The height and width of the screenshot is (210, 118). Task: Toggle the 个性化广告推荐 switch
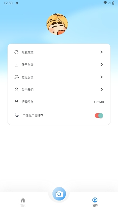click(99, 115)
